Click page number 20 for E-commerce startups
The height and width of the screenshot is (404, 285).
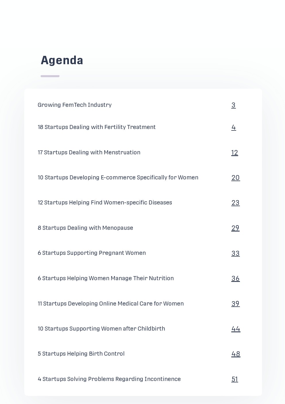point(236,178)
